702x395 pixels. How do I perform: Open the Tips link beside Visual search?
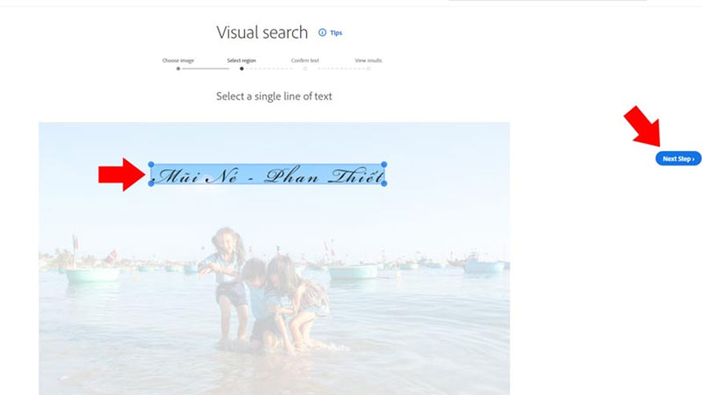(x=336, y=33)
